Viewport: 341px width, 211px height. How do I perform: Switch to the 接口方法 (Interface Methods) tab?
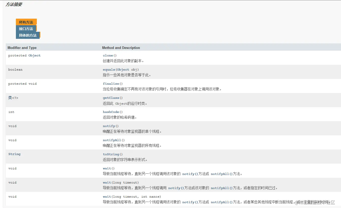(26, 29)
